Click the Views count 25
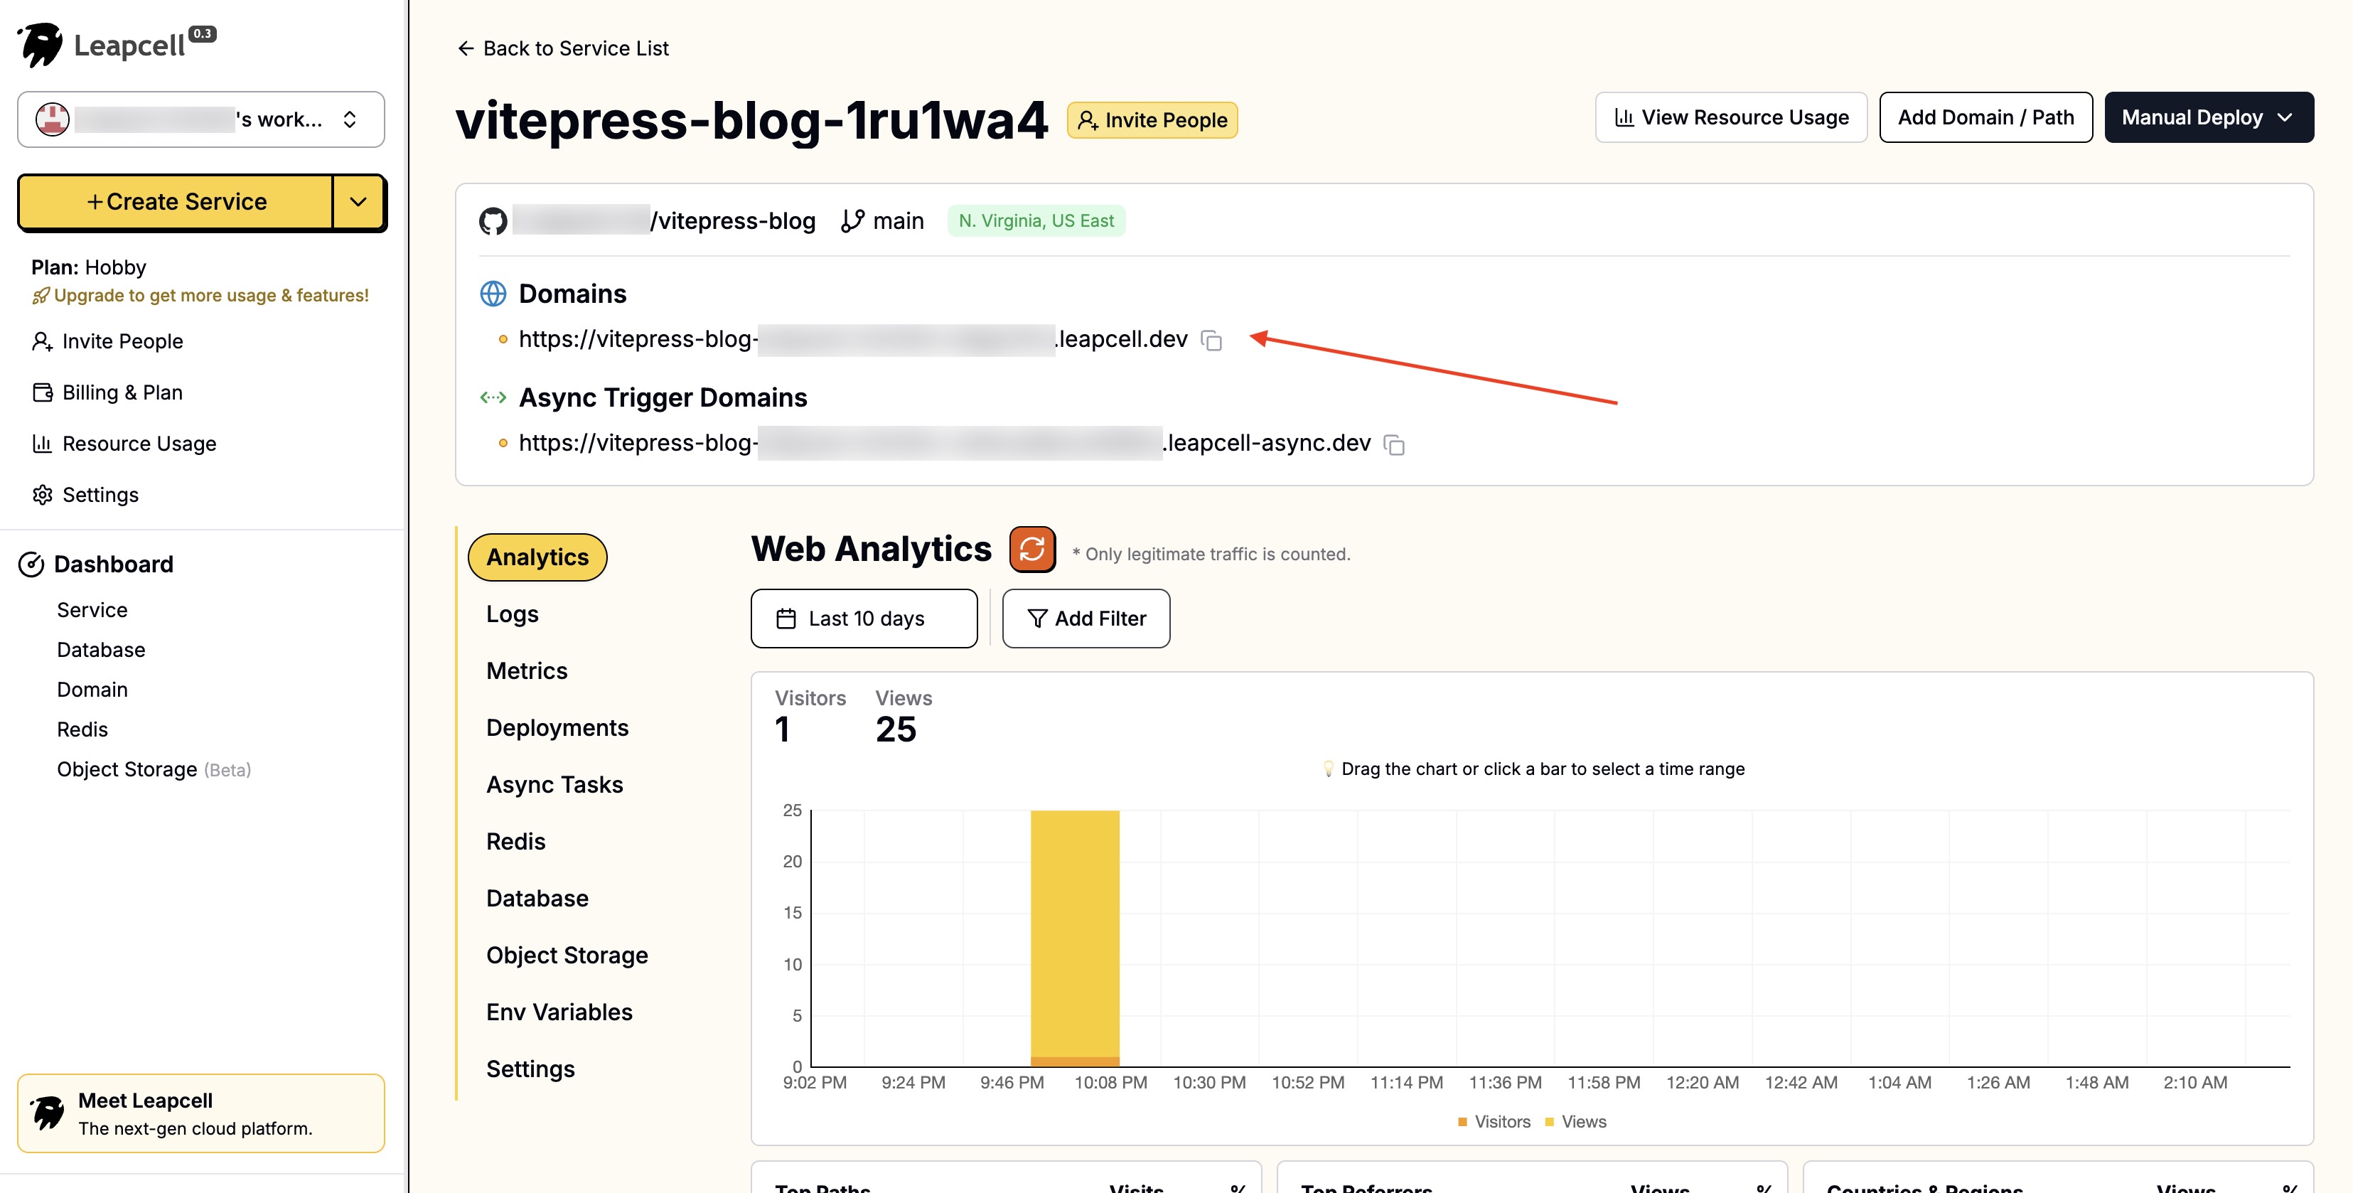 tap(895, 729)
